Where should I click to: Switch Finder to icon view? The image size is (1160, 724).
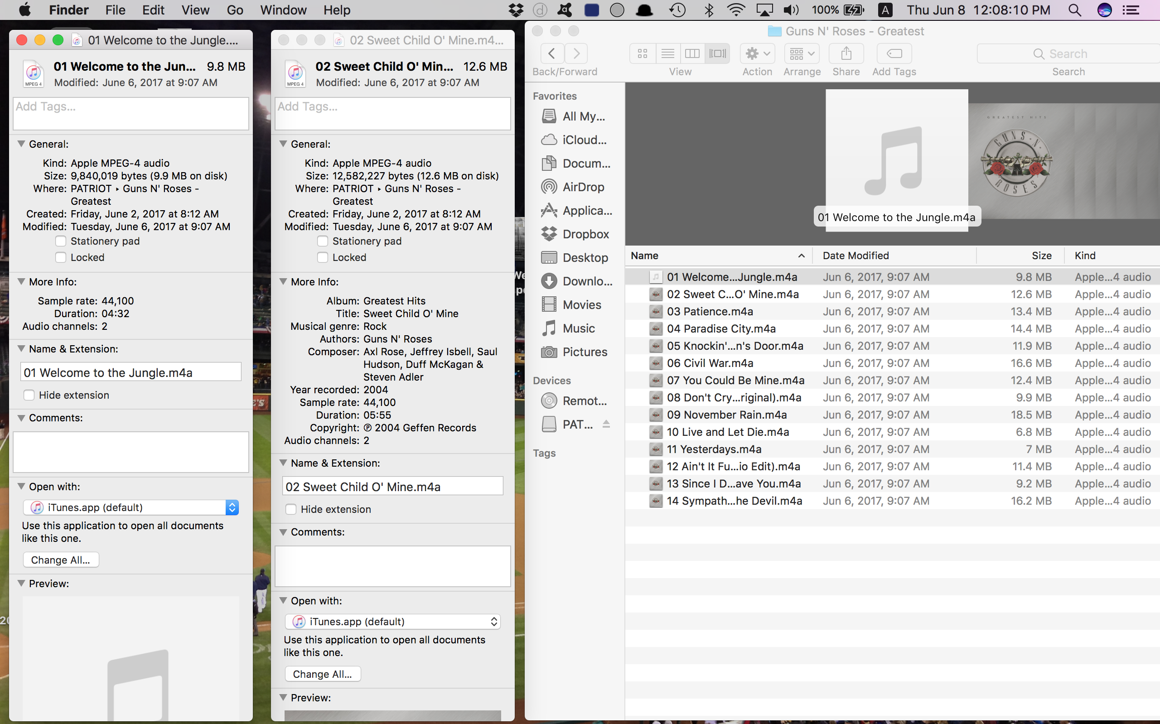coord(643,53)
